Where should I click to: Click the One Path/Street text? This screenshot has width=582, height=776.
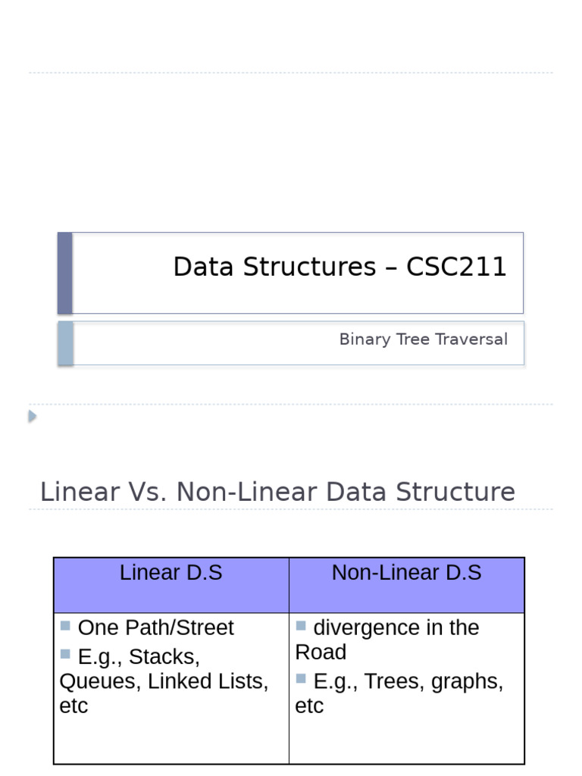click(x=156, y=627)
